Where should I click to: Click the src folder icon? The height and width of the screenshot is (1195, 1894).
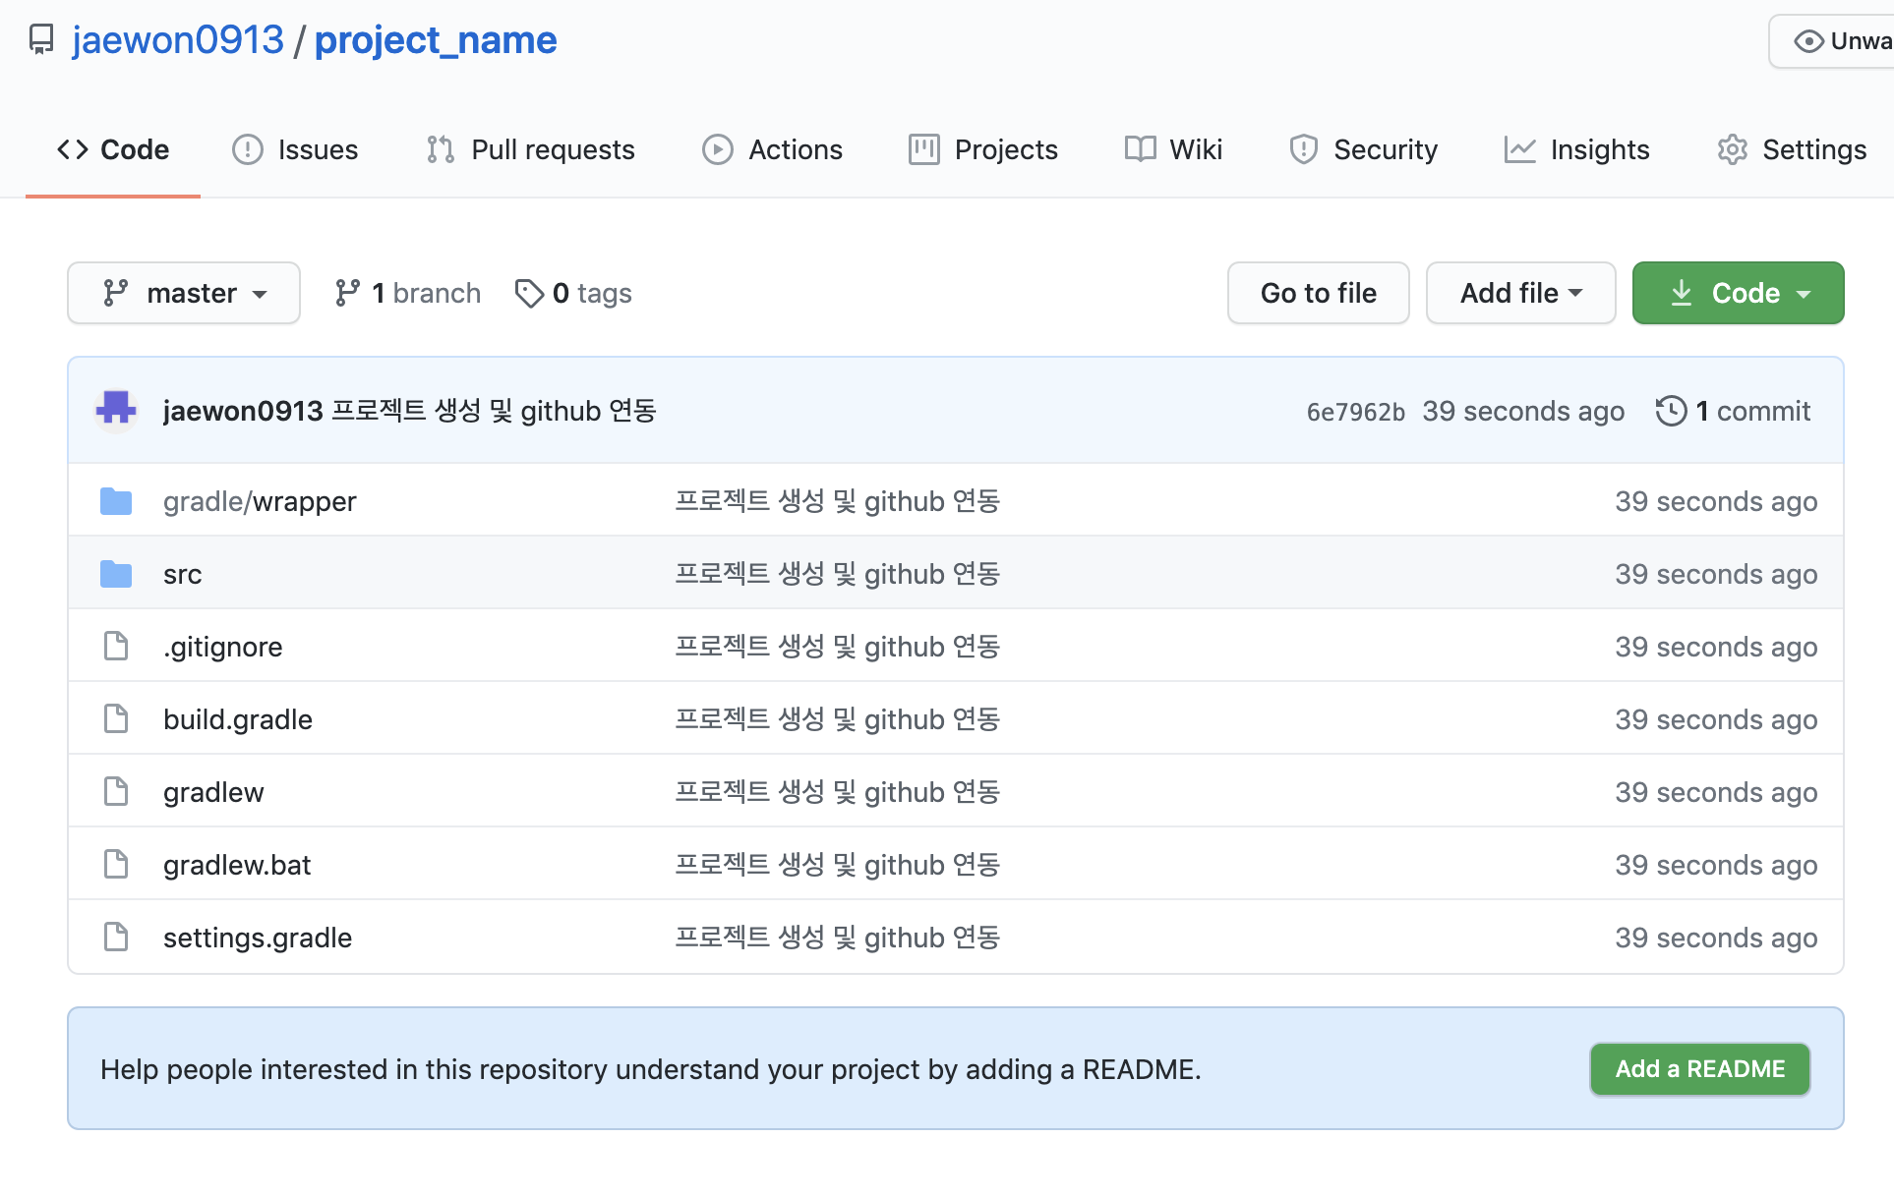pos(116,574)
